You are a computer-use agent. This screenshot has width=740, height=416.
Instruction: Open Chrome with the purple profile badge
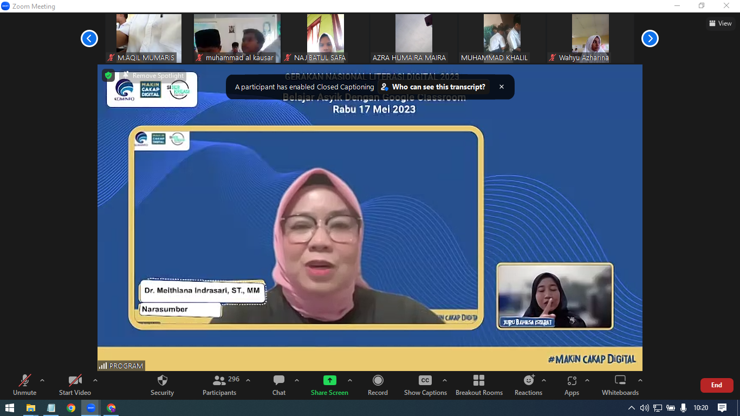pos(111,408)
